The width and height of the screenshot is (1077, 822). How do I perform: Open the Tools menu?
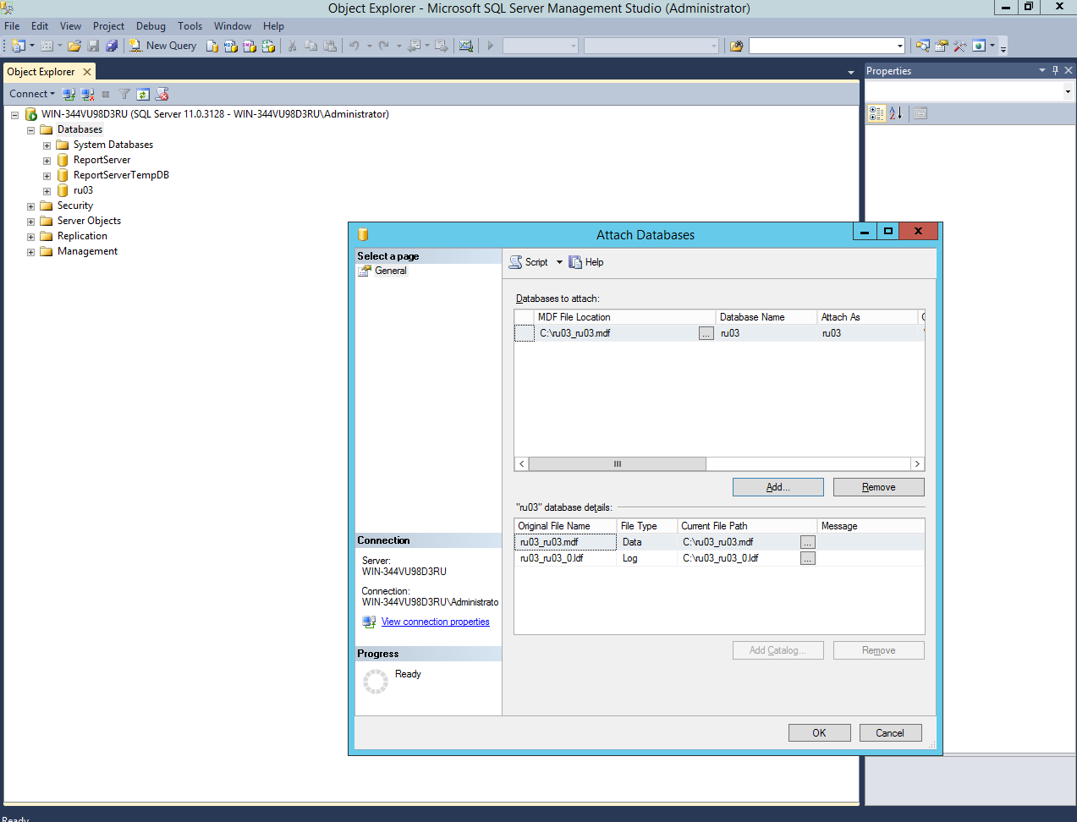[x=190, y=26]
